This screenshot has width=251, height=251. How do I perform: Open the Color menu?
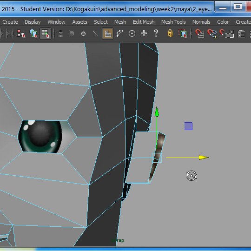point(223,22)
